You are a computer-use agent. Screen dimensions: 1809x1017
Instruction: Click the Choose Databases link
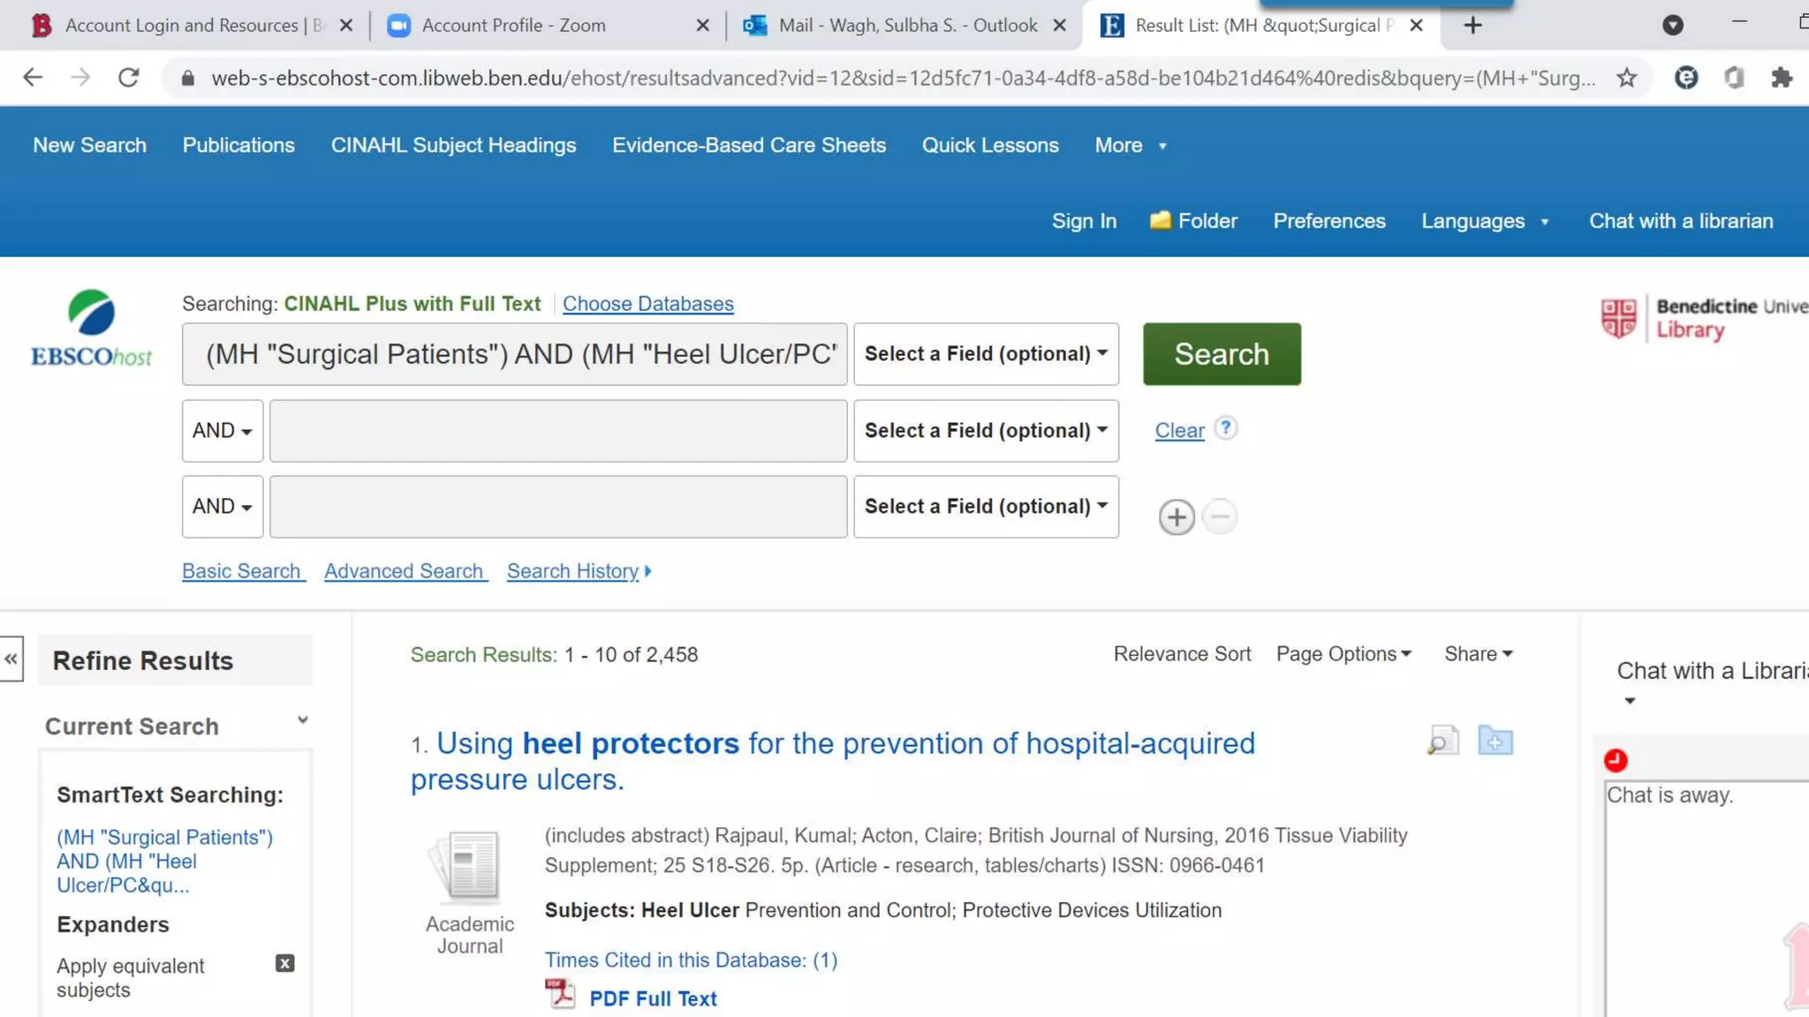pyautogui.click(x=647, y=304)
